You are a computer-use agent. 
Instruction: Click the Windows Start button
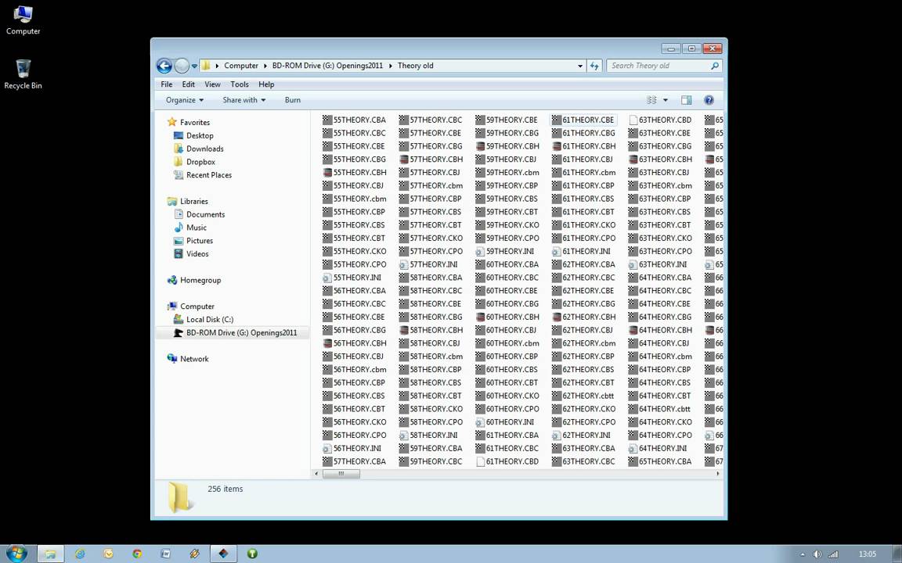(x=16, y=554)
